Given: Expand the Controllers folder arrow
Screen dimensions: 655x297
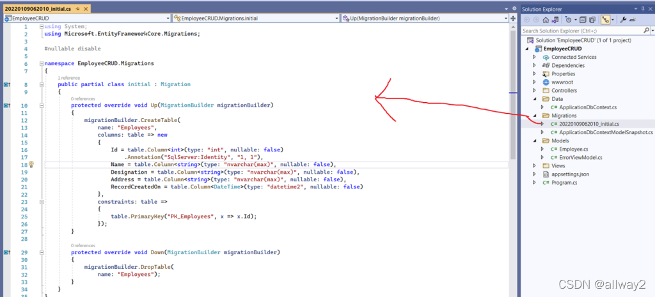Looking at the screenshot, I should coord(534,91).
